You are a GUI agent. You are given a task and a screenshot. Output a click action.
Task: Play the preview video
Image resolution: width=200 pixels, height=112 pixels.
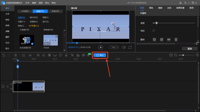(101, 47)
